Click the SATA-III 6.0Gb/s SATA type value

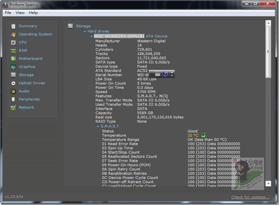[153, 62]
